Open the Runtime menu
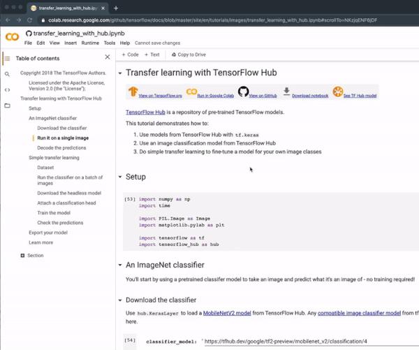This screenshot has width=419, height=350. coord(90,43)
